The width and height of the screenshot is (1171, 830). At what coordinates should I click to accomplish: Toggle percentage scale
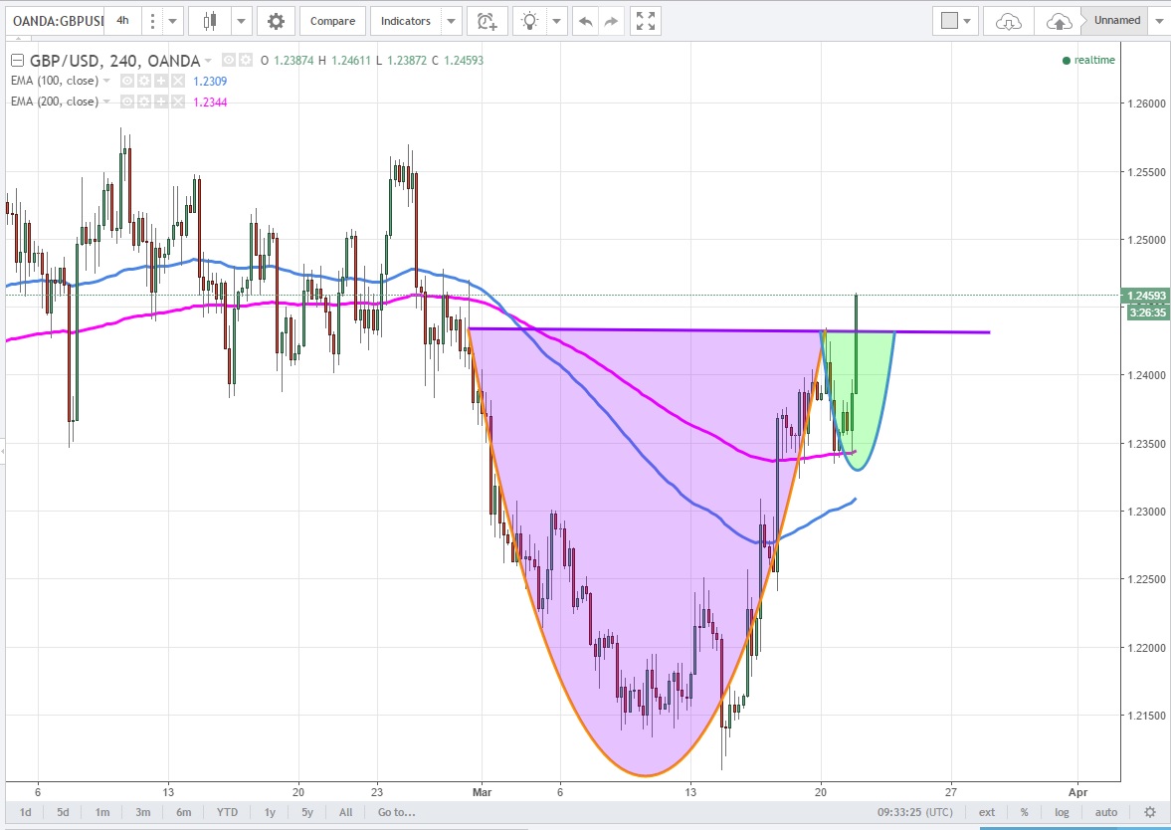(x=1024, y=812)
